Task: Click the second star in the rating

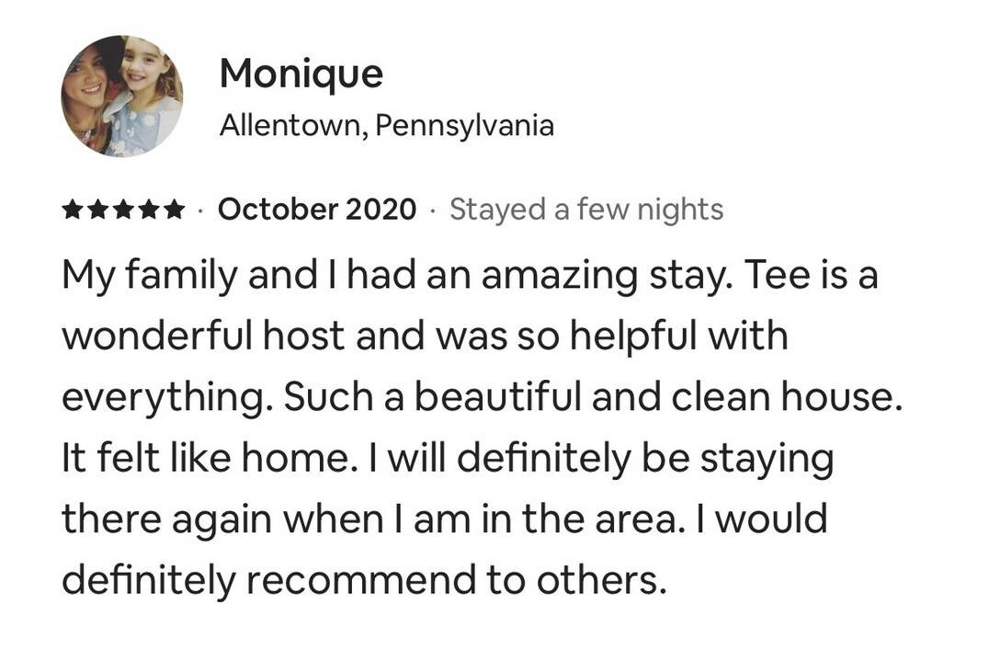Action: [97, 211]
